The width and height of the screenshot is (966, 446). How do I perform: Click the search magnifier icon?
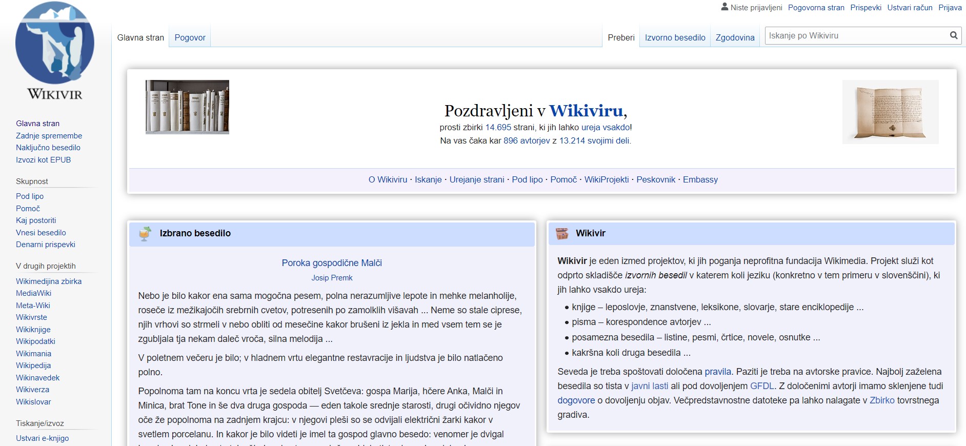click(954, 35)
